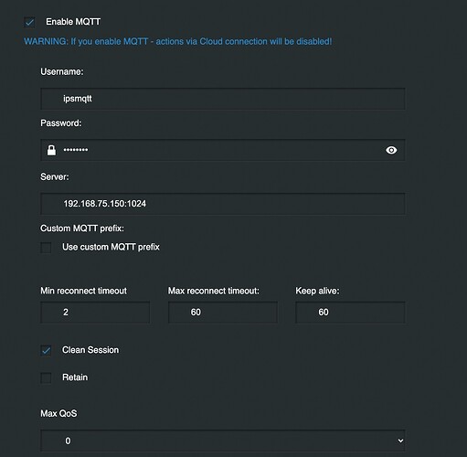The image size is (467, 457).
Task: Focus the Keep alive value box
Action: 350,313
